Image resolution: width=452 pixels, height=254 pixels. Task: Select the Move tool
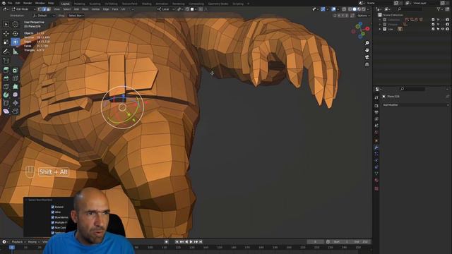tap(6, 34)
